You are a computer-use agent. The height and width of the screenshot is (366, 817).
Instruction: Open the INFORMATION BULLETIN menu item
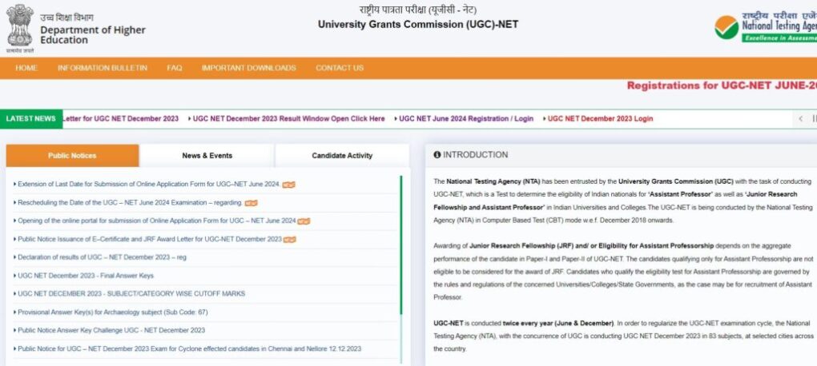[x=103, y=68]
